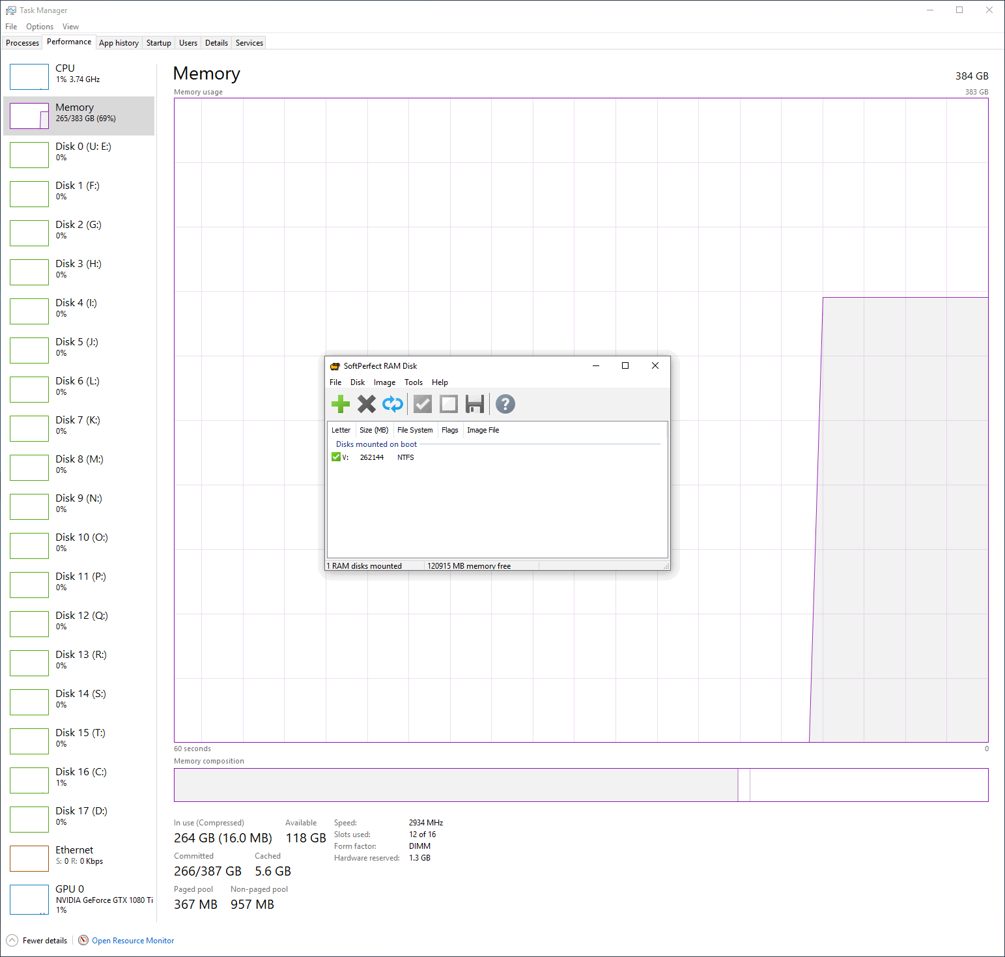Switch to the Startup tab
Screen dimensions: 1005x957
point(159,43)
